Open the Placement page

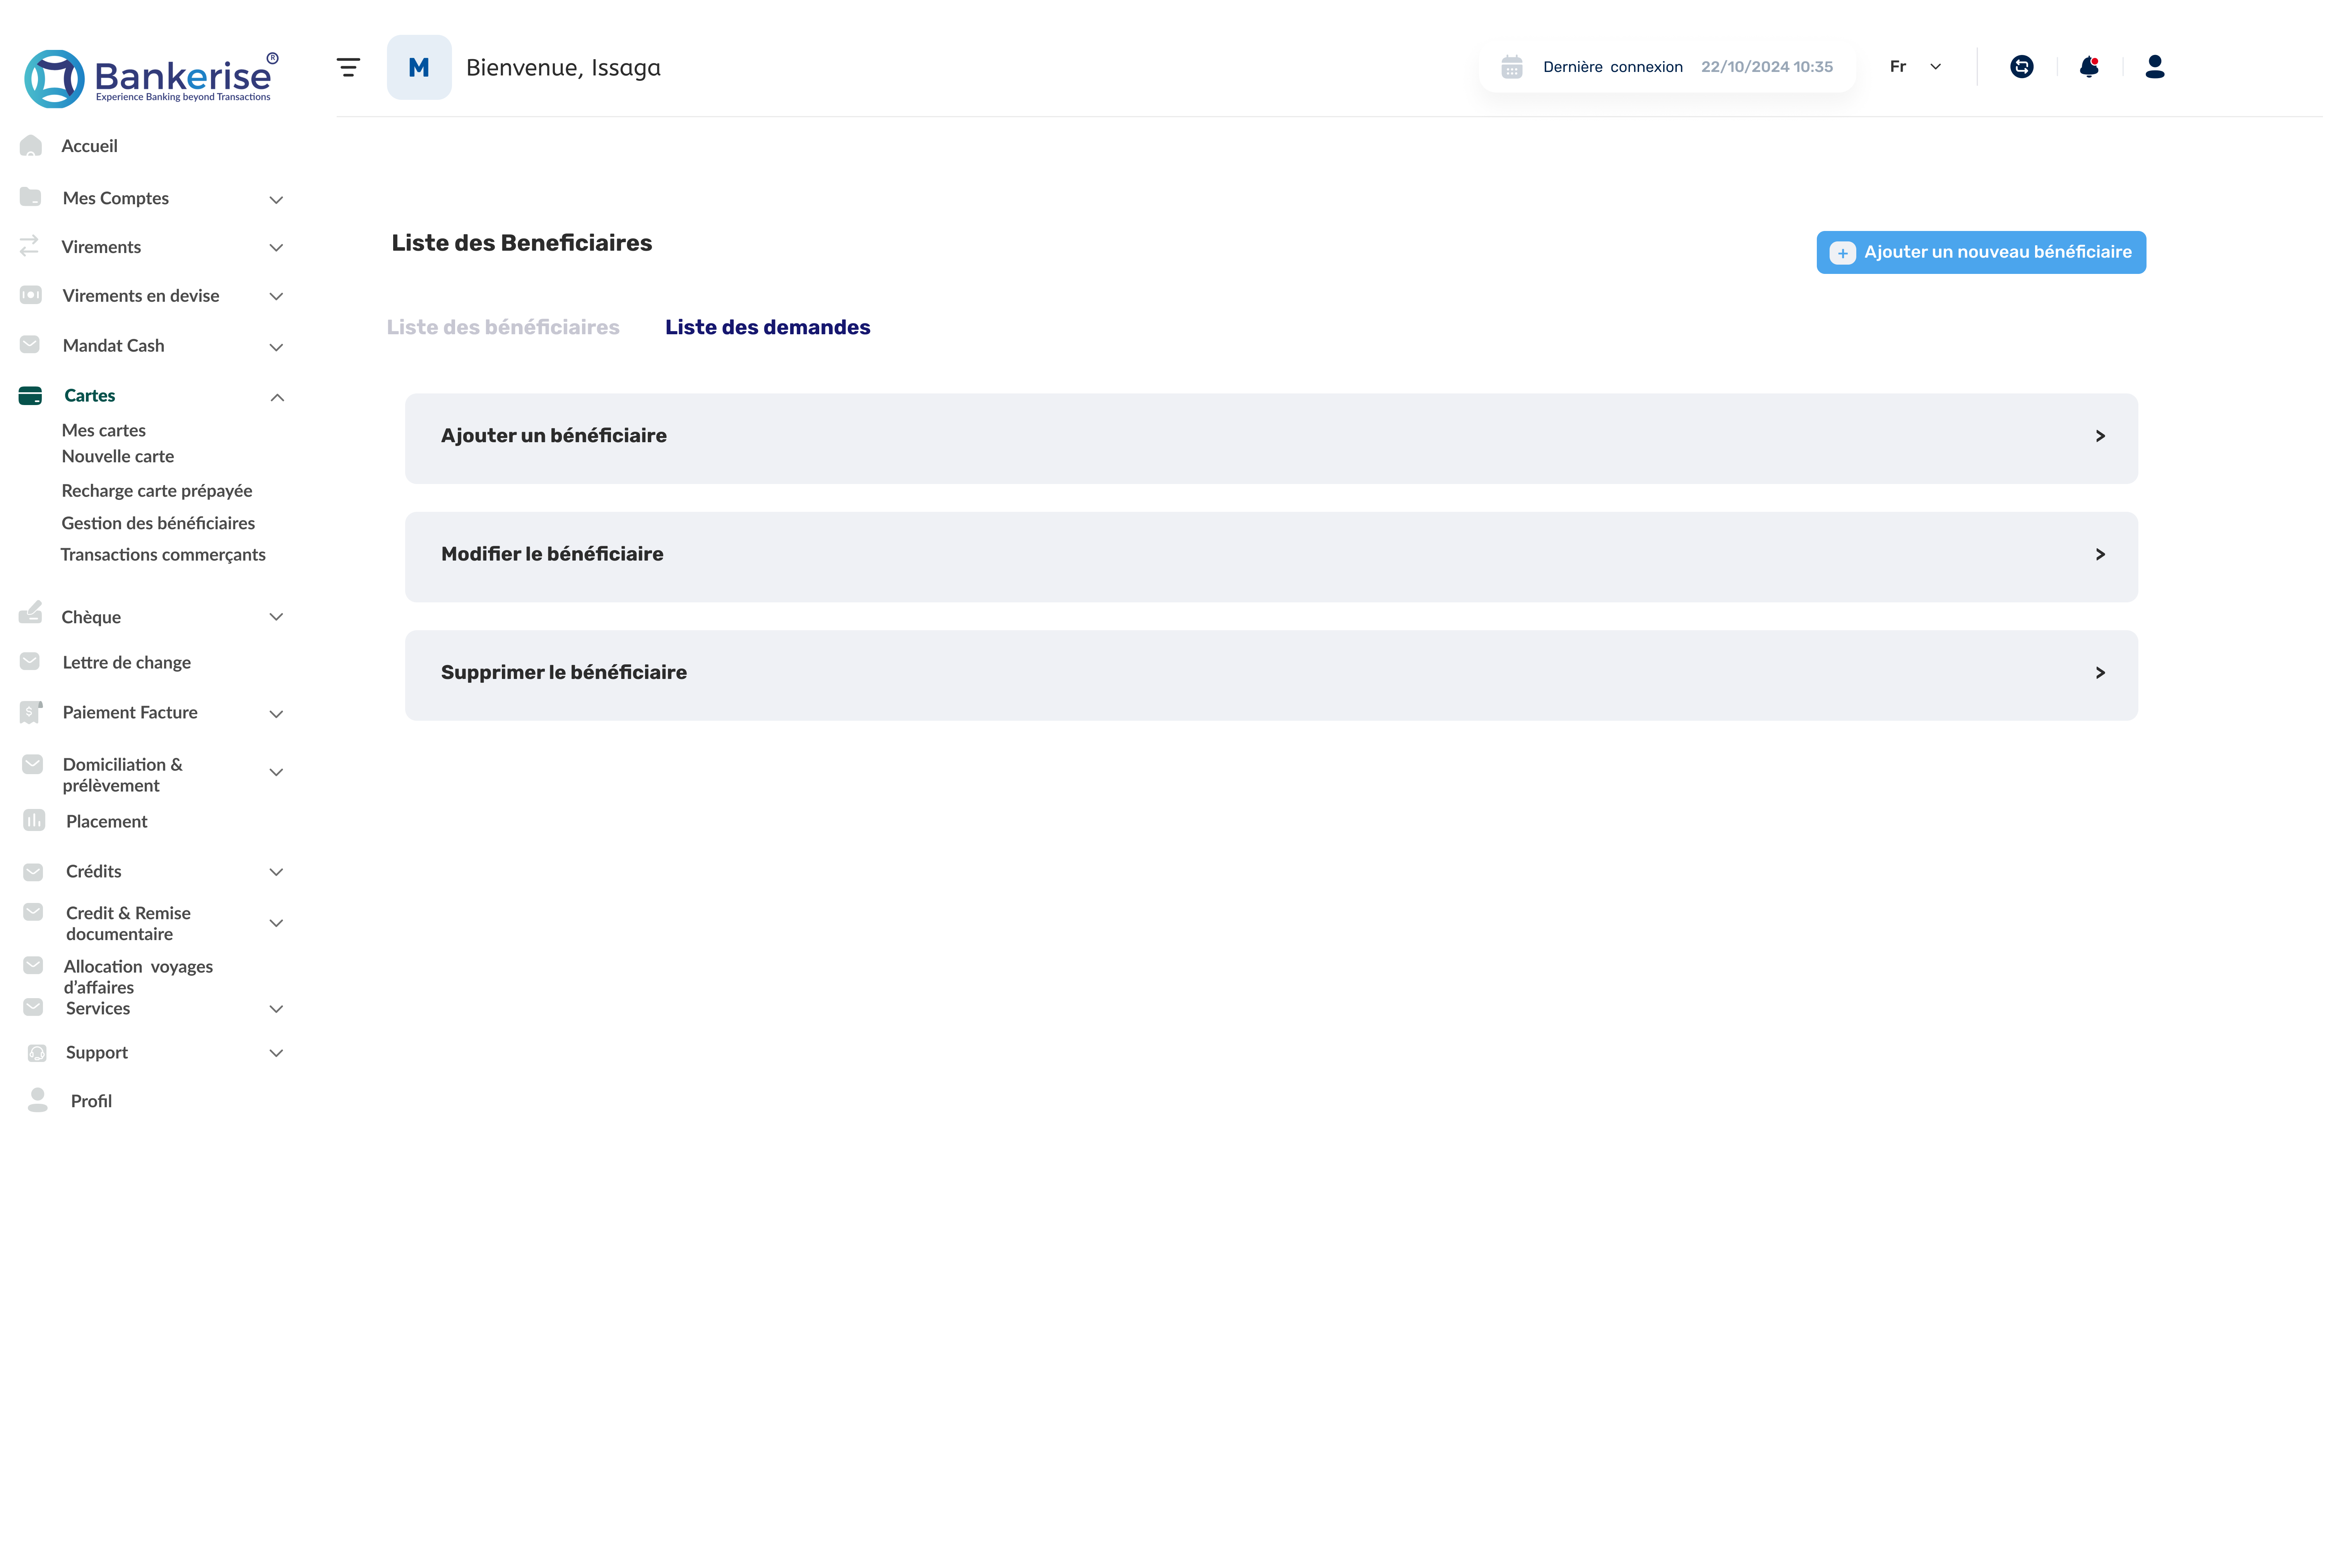(107, 821)
